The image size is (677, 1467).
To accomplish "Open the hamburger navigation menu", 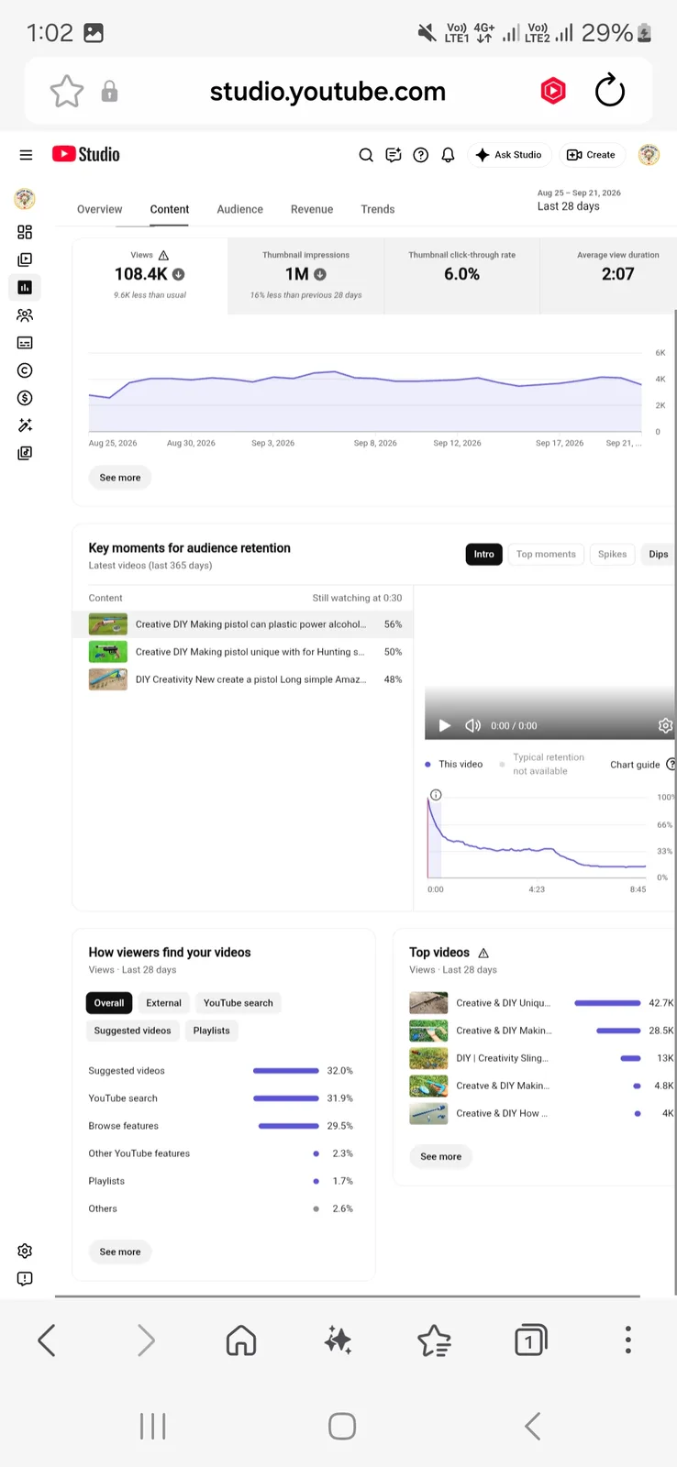I will coord(26,155).
